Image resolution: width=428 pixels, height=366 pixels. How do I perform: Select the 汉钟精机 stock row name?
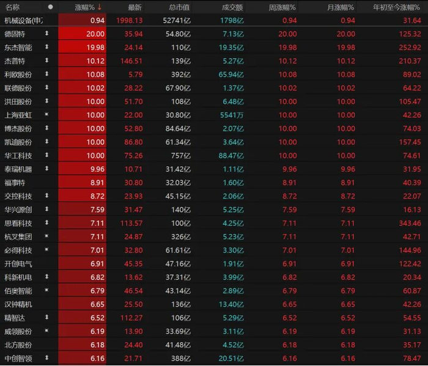(x=18, y=304)
